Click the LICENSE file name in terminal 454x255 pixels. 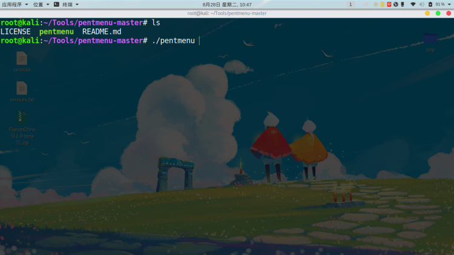16,31
